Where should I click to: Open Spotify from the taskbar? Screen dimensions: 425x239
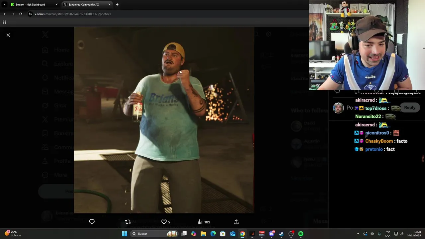pyautogui.click(x=301, y=234)
